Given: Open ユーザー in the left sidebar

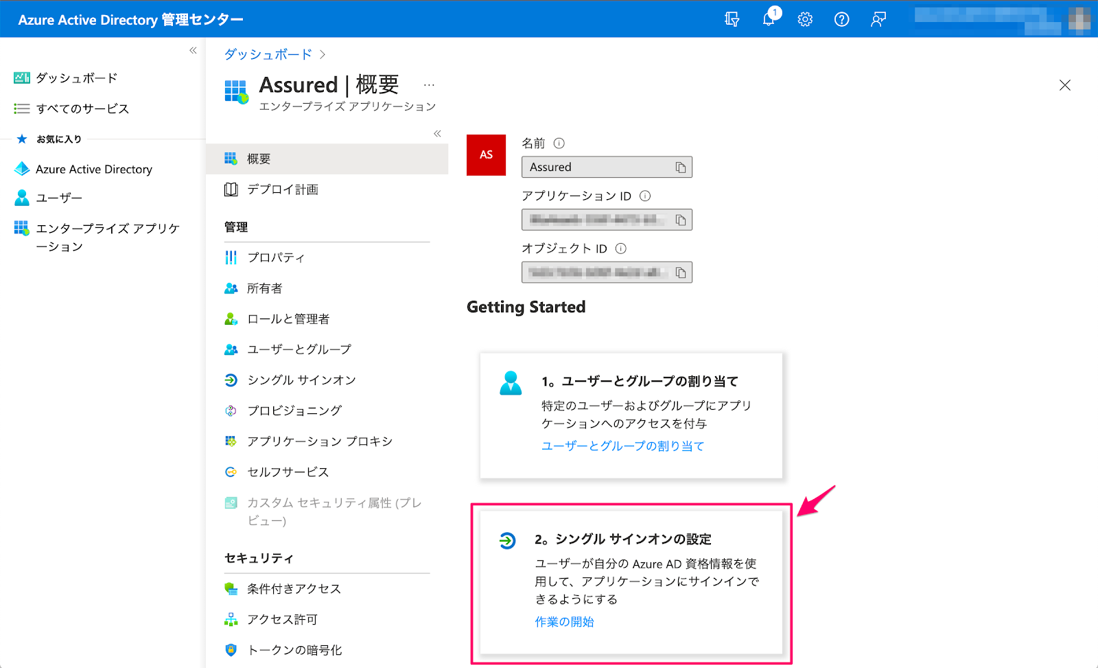Looking at the screenshot, I should (x=48, y=198).
